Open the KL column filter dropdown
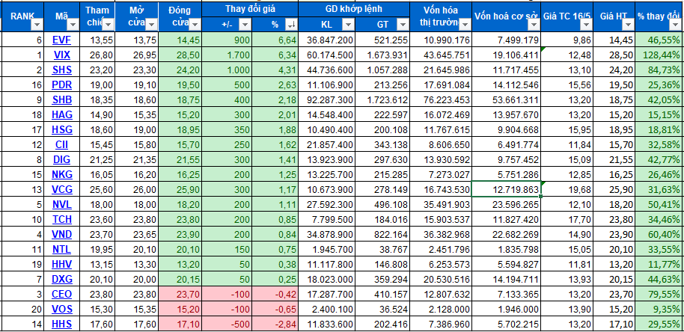This screenshot has width=684, height=332. pos(348,25)
